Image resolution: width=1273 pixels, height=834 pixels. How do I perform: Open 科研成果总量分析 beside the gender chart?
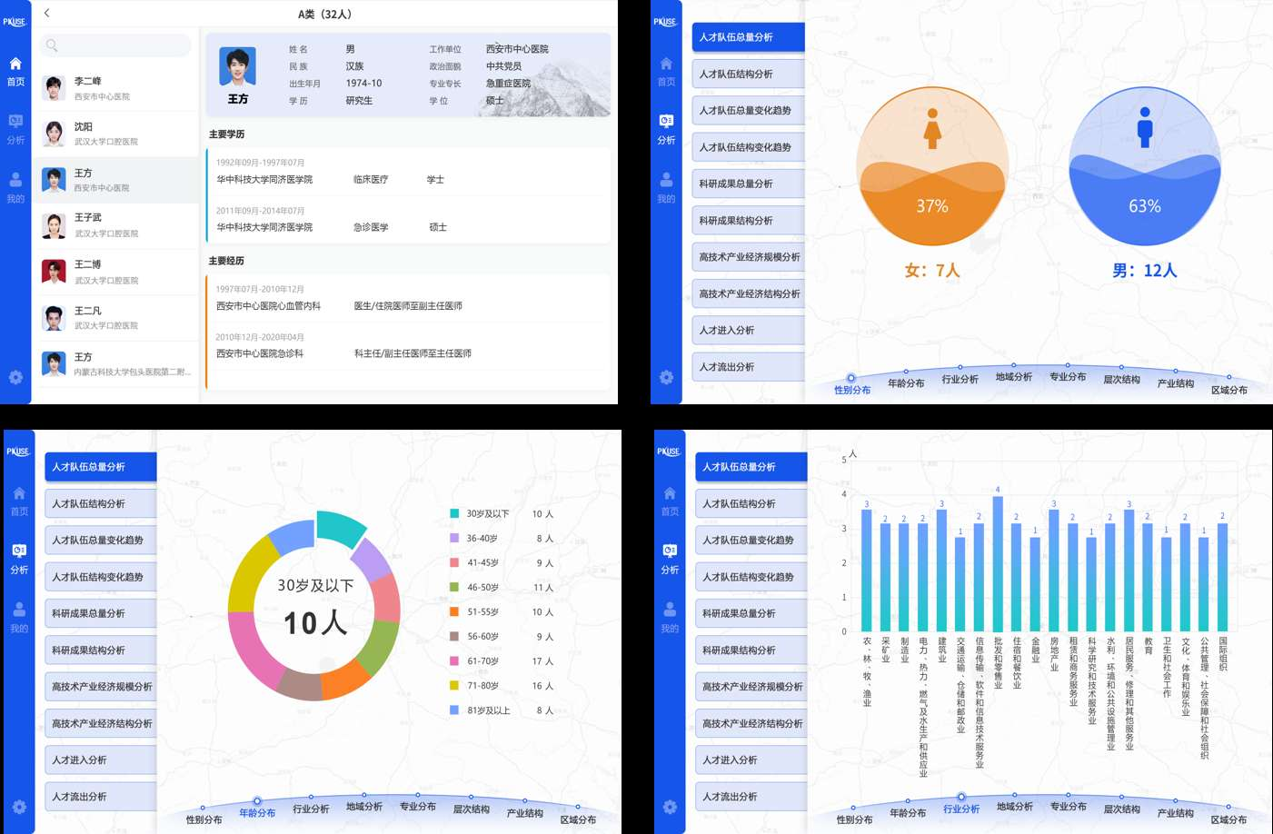749,184
